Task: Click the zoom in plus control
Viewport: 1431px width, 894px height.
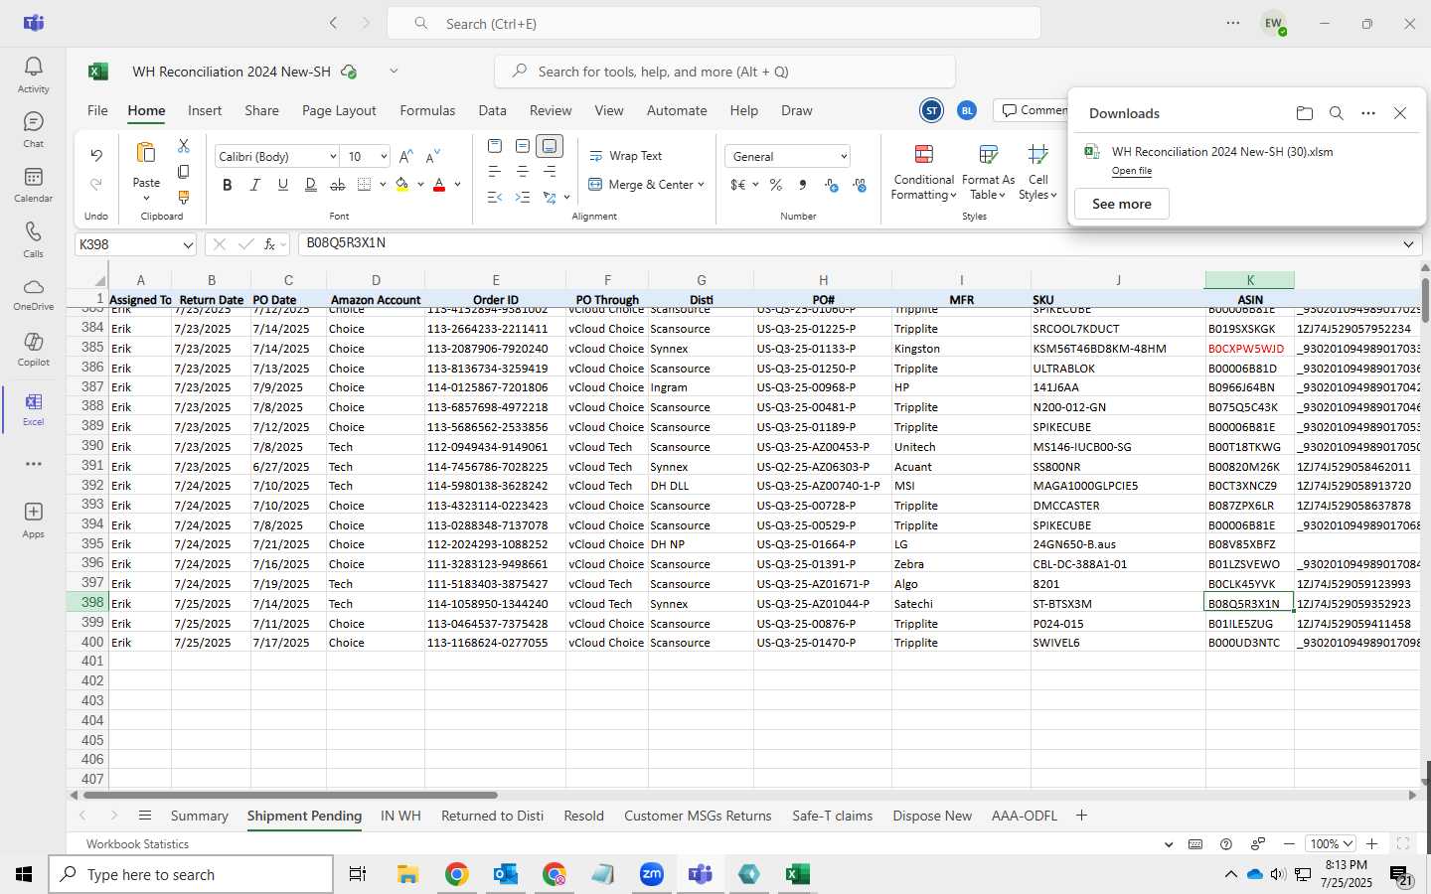Action: [1371, 844]
